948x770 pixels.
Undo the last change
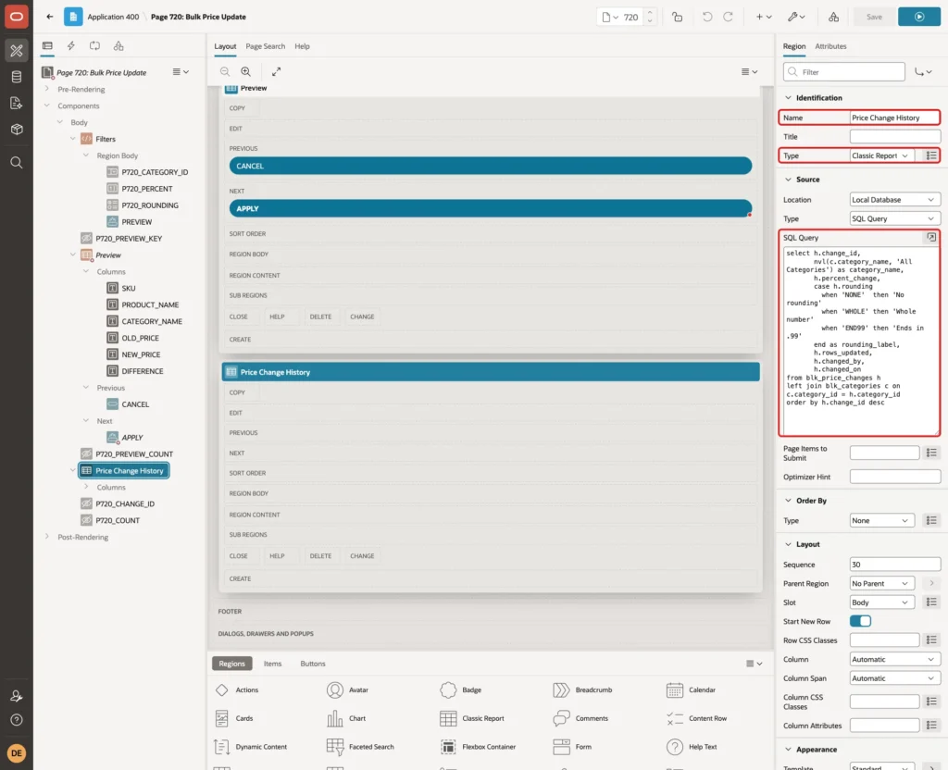pos(706,17)
